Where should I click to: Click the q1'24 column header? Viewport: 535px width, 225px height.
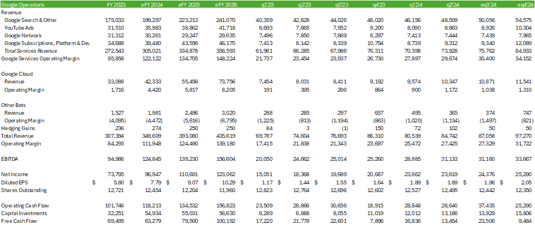click(415, 5)
